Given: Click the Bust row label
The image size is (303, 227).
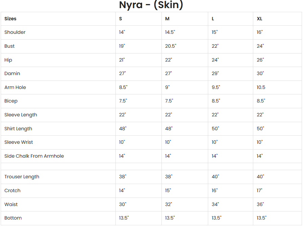Looking at the screenshot, I should point(9,46).
